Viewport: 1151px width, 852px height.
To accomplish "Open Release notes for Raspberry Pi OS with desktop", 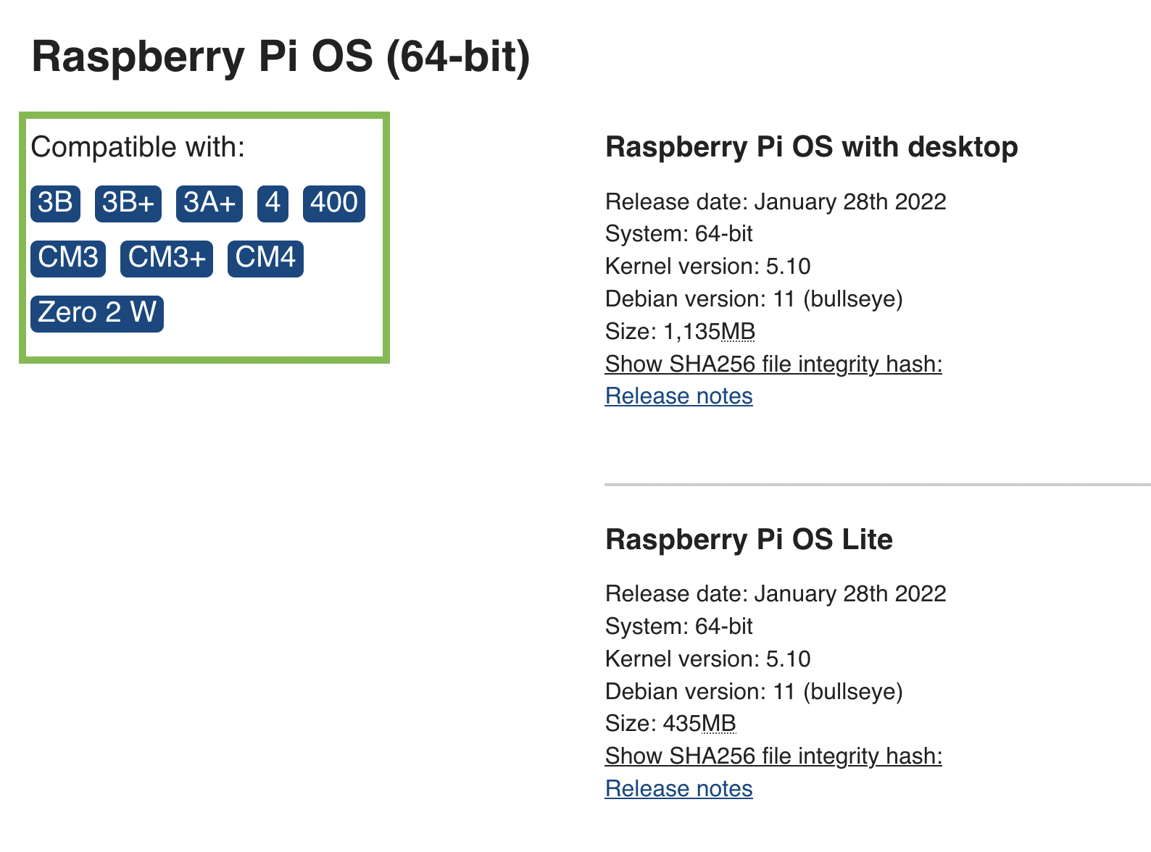I will (x=678, y=396).
